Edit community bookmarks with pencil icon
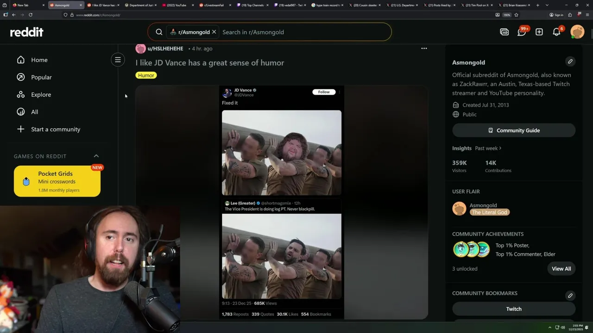The height and width of the screenshot is (333, 593). (x=570, y=296)
